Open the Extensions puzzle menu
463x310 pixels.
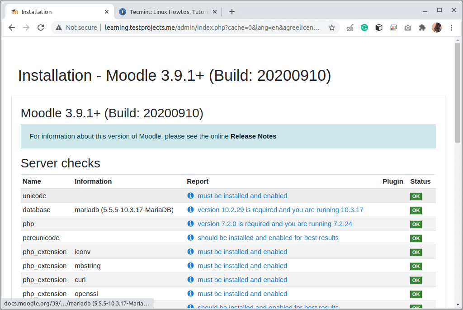[x=422, y=28]
